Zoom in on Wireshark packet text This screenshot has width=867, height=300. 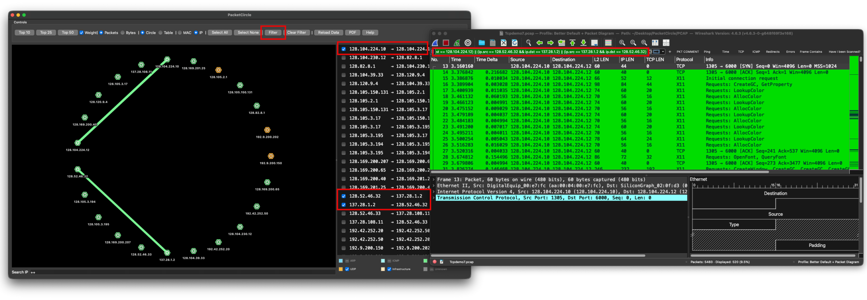tap(622, 43)
